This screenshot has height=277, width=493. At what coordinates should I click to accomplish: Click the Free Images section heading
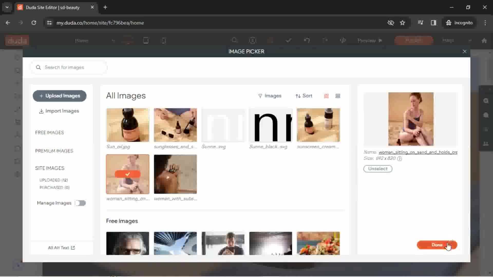pyautogui.click(x=122, y=221)
